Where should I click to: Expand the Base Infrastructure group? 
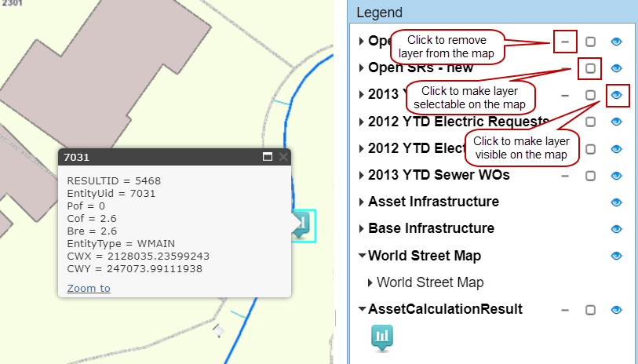click(361, 228)
